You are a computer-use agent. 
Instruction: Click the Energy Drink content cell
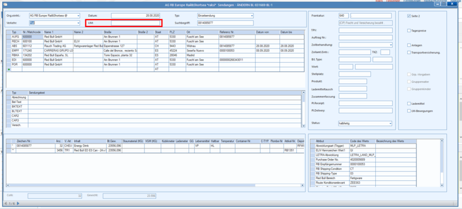pyautogui.click(x=90, y=146)
